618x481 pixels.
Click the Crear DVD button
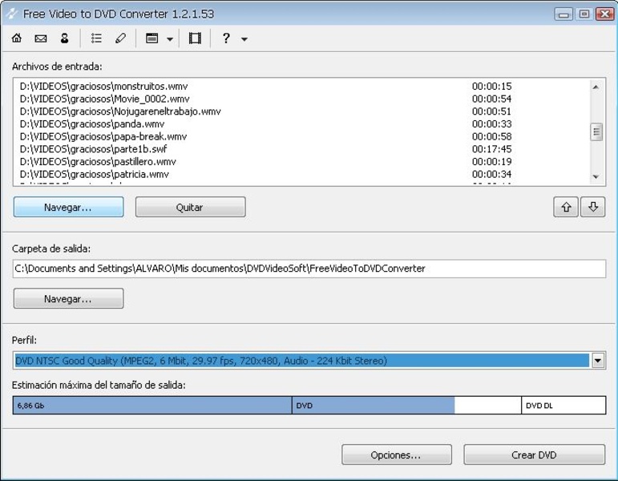click(534, 455)
